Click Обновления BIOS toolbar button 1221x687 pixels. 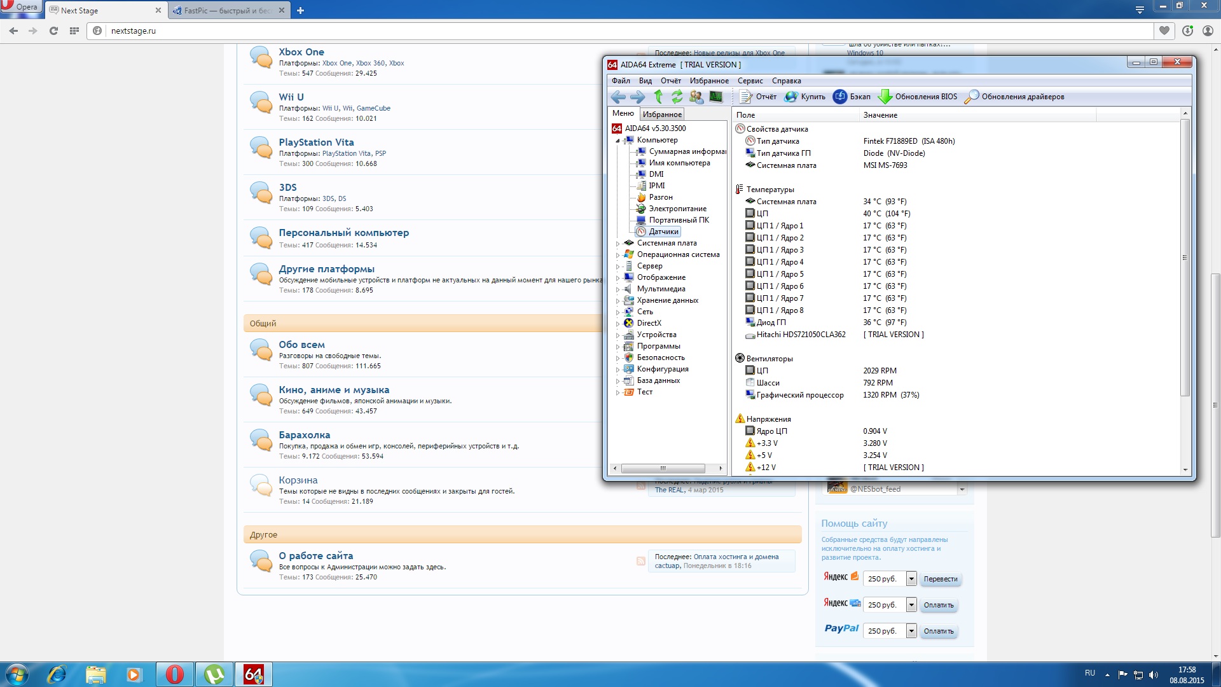918,97
